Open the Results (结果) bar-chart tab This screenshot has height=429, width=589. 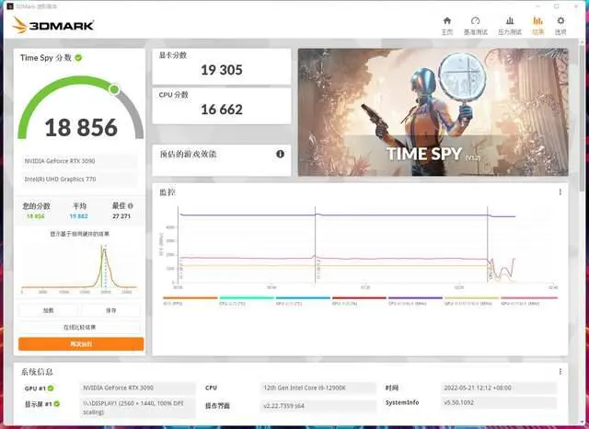click(537, 26)
